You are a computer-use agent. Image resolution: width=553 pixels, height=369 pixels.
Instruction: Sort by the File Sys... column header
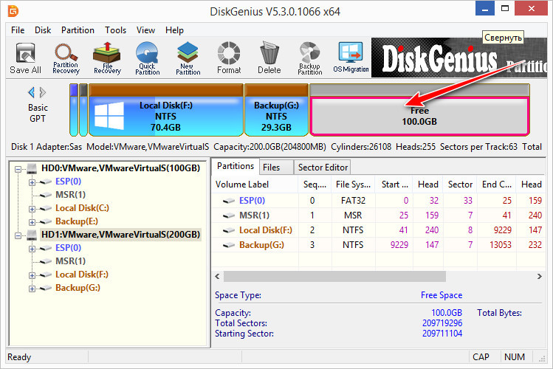coord(353,184)
